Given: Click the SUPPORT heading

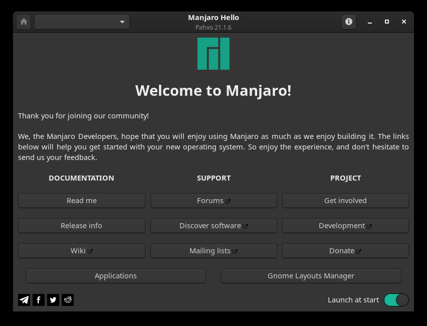Looking at the screenshot, I should (214, 178).
